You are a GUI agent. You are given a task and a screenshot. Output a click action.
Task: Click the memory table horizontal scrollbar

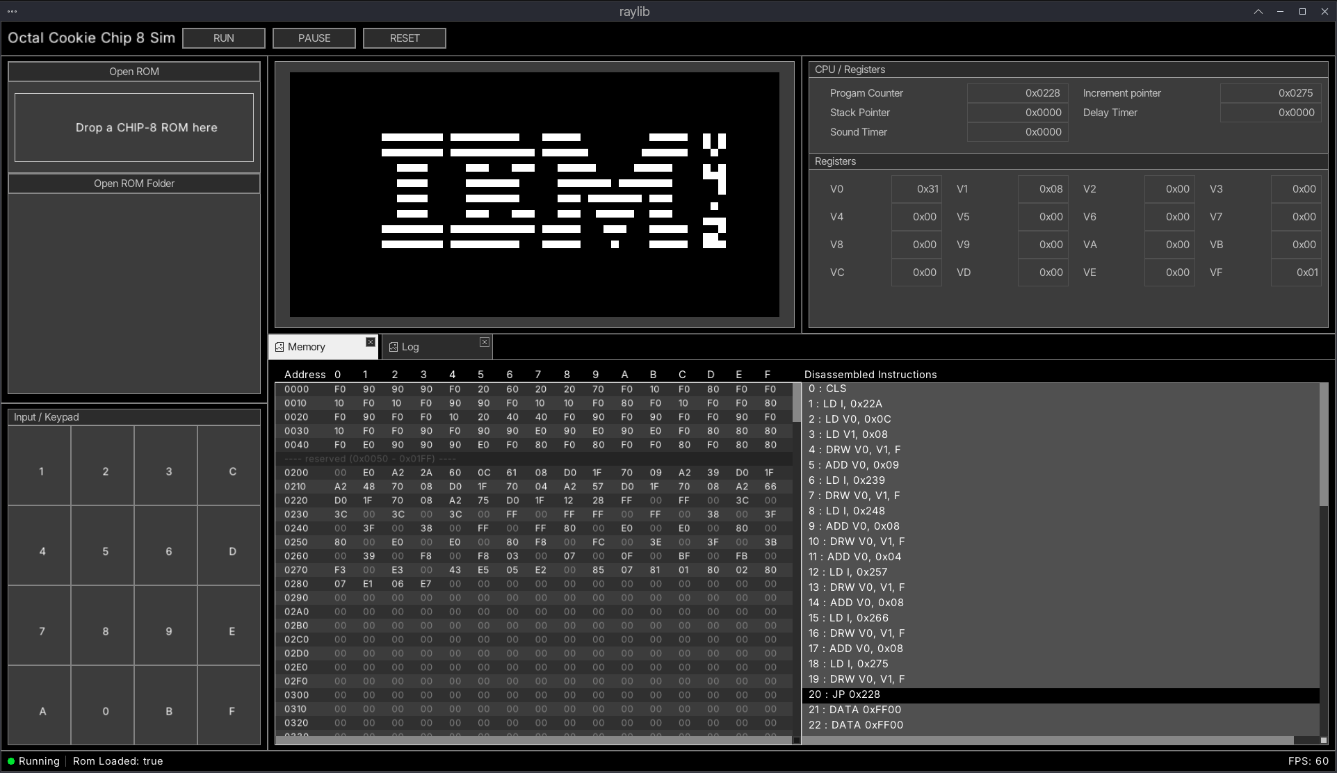point(534,740)
